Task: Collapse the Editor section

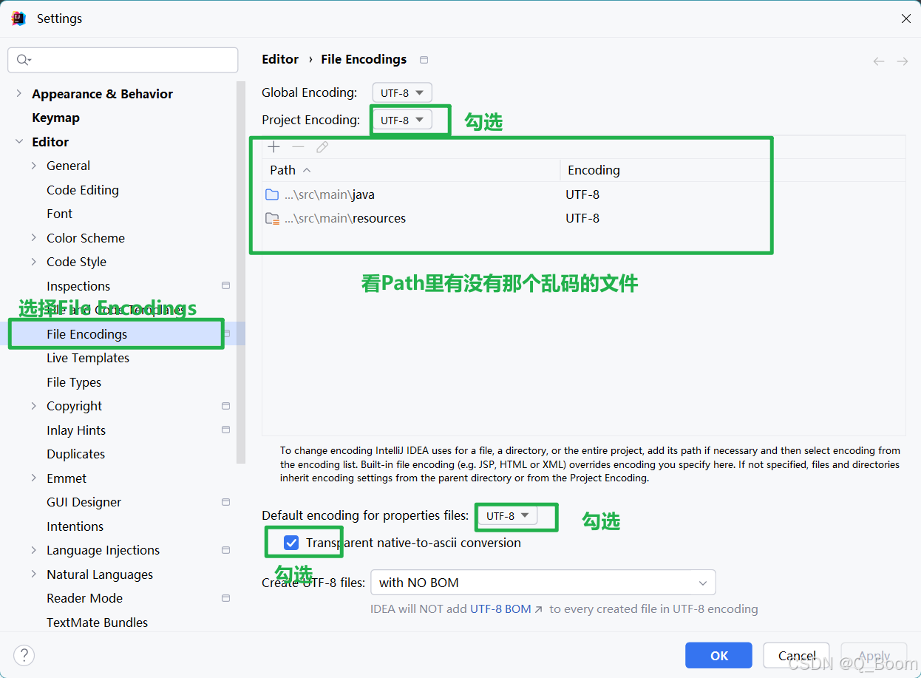Action: [x=19, y=142]
